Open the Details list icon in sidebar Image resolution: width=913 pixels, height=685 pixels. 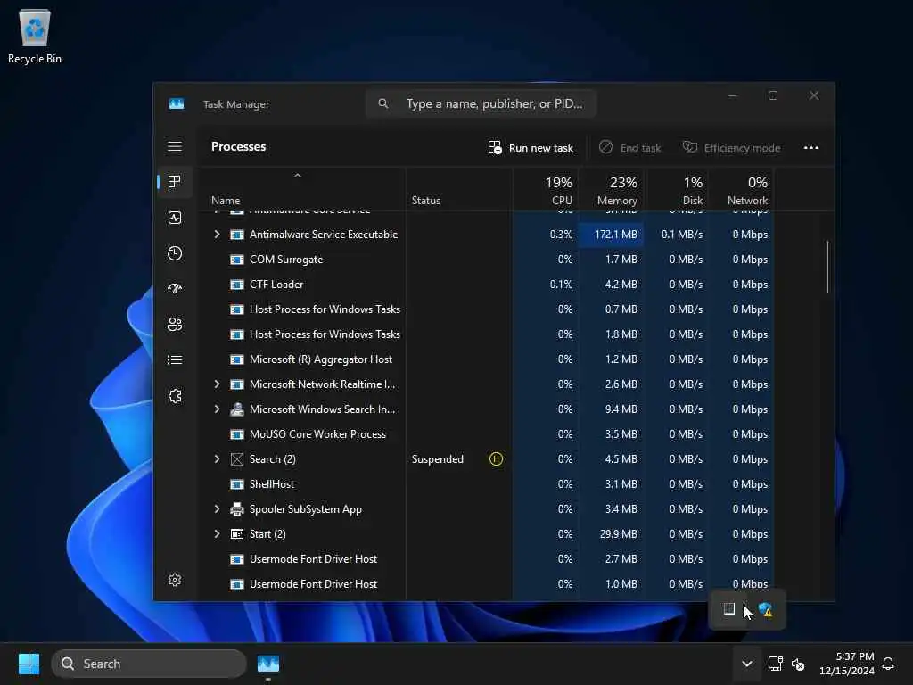point(175,360)
